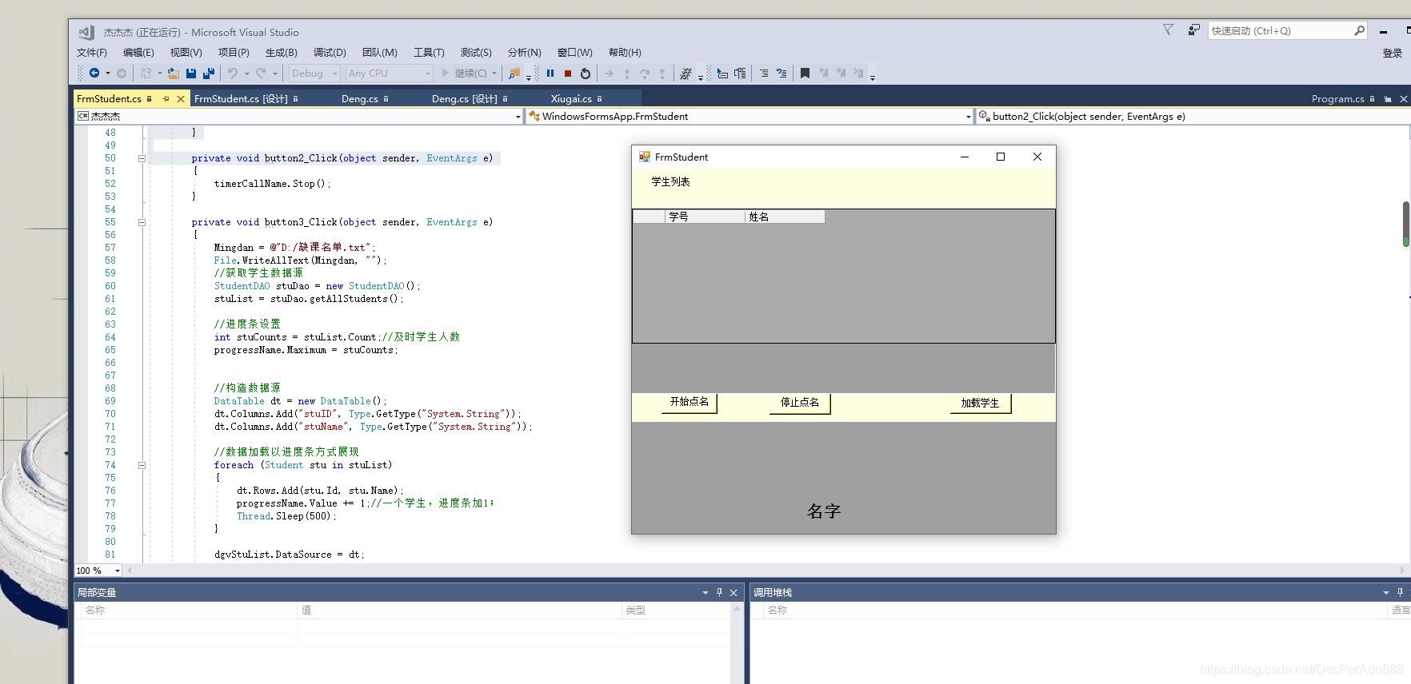Open the 文件(F) menu
Viewport: 1411px width, 684px height.
(x=92, y=53)
